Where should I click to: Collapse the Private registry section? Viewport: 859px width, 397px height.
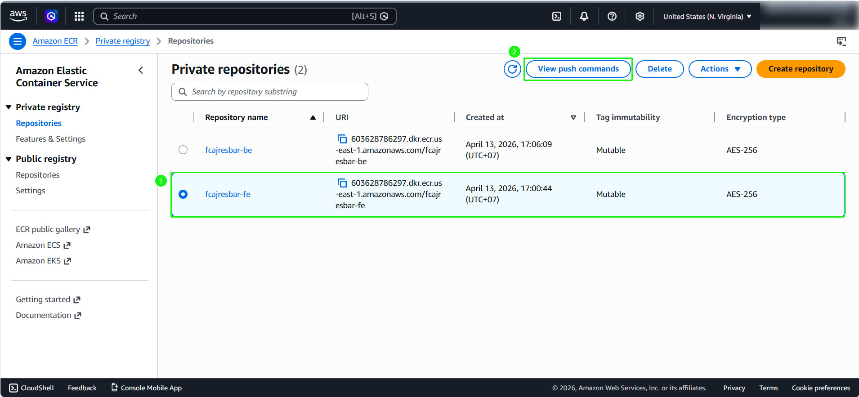[9, 107]
